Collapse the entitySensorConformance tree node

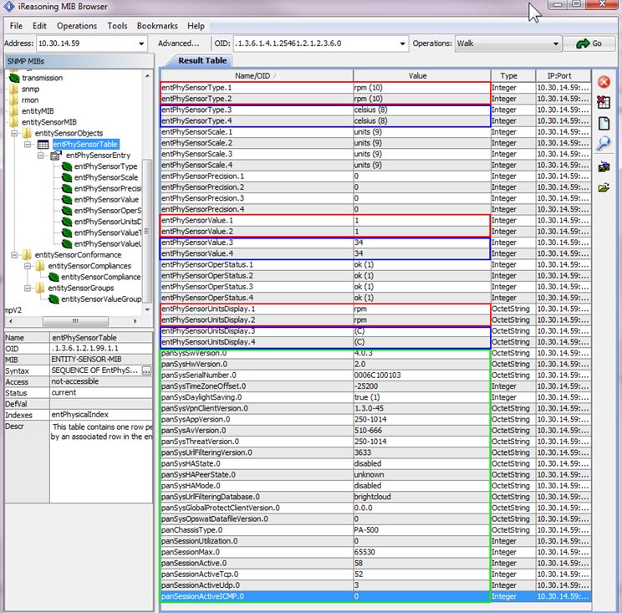tap(14, 254)
